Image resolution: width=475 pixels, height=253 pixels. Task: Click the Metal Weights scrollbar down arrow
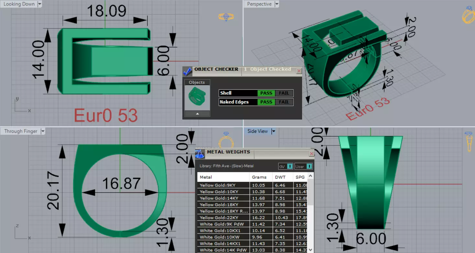tap(311, 250)
